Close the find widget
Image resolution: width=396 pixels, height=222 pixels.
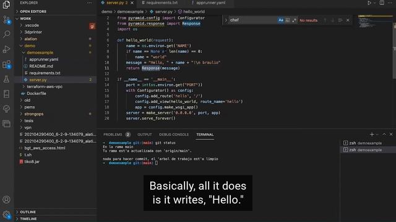348,20
